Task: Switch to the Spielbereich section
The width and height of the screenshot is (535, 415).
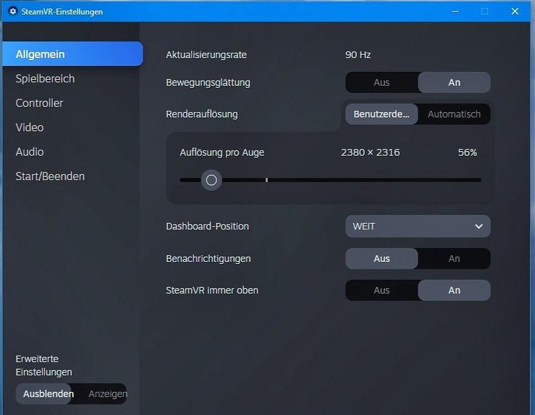Action: (x=45, y=79)
